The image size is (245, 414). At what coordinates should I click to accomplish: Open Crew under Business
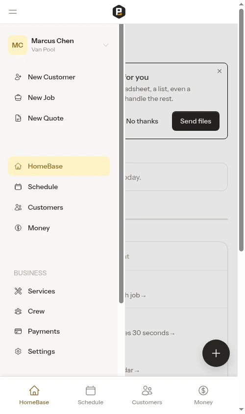tap(59, 311)
